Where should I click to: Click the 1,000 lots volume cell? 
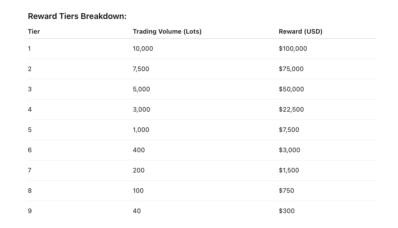point(141,130)
